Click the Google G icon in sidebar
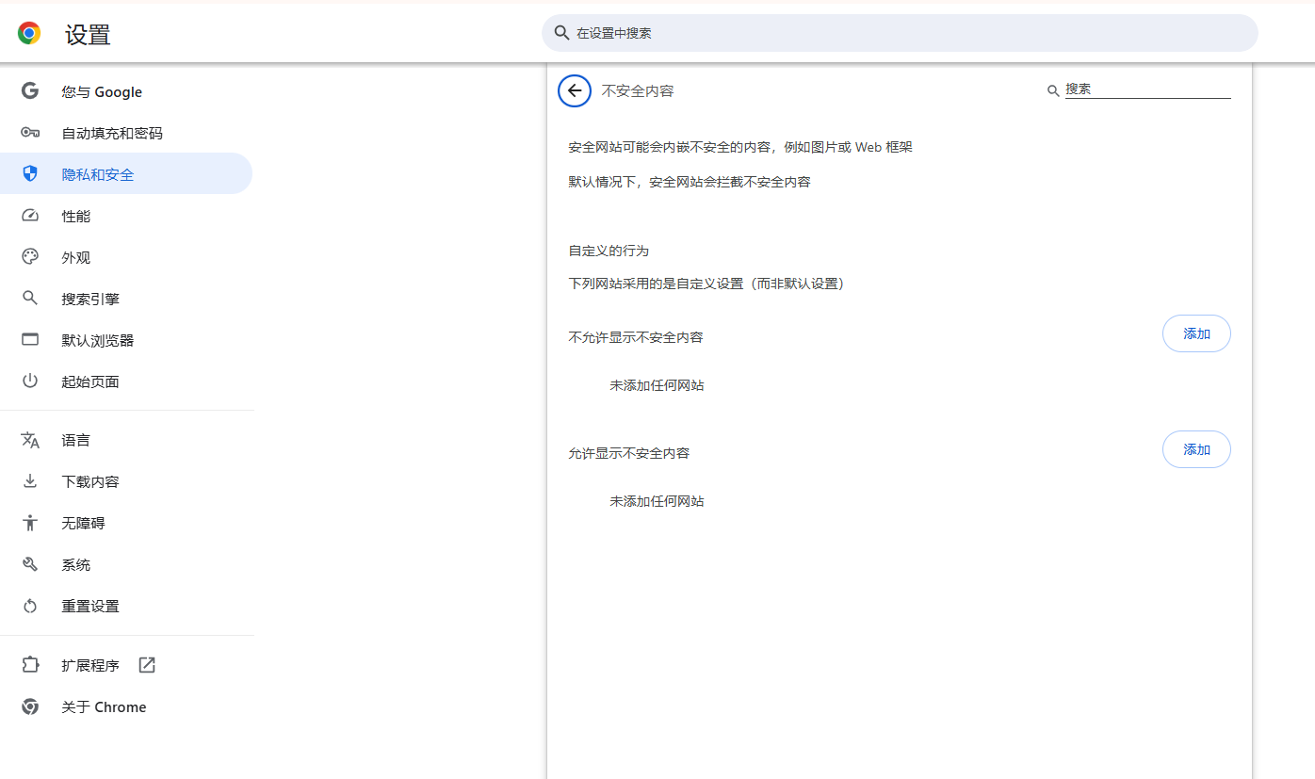The image size is (1315, 779). pos(30,91)
